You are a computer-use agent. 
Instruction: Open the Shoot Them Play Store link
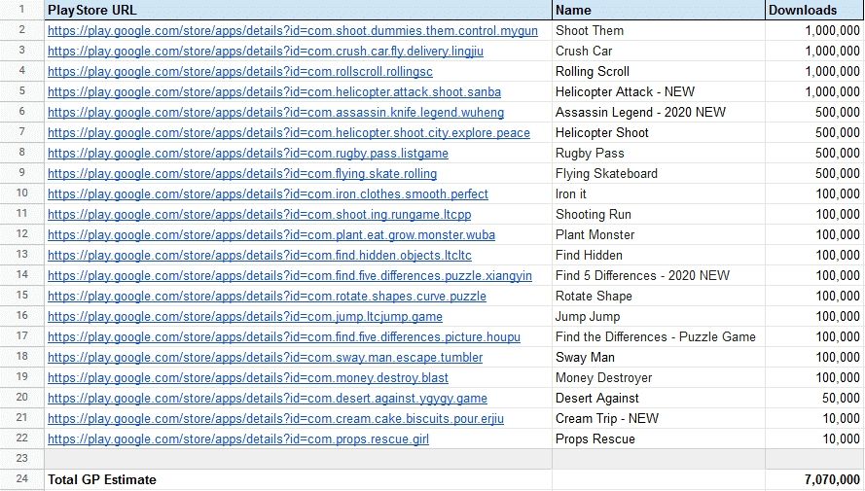[x=292, y=31]
